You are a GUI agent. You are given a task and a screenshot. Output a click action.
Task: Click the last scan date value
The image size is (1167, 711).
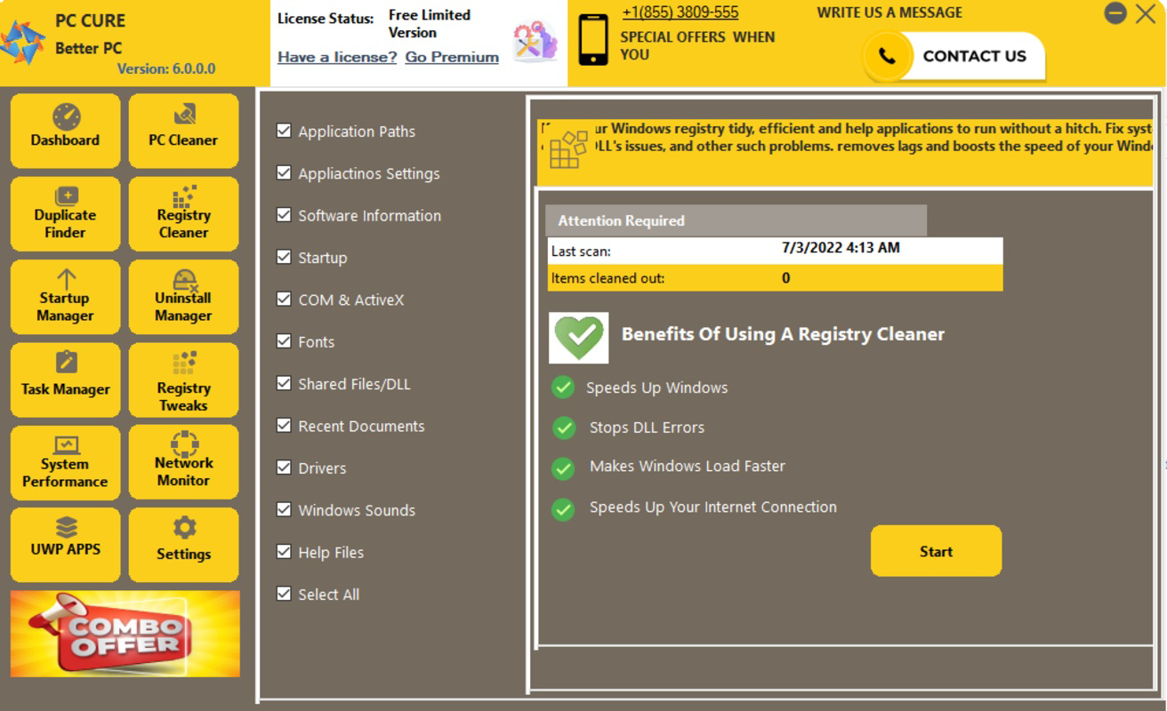click(x=841, y=248)
